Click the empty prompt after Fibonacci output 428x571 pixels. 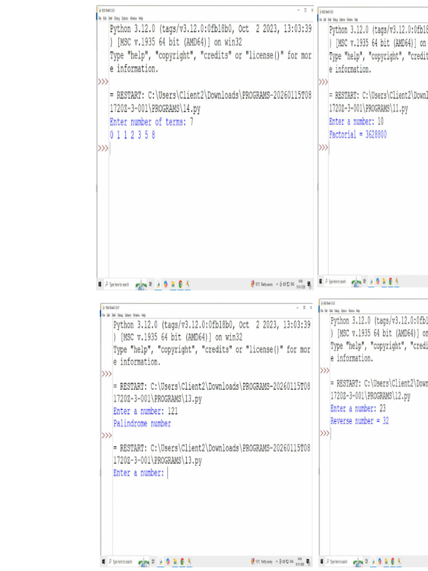[x=211, y=148]
